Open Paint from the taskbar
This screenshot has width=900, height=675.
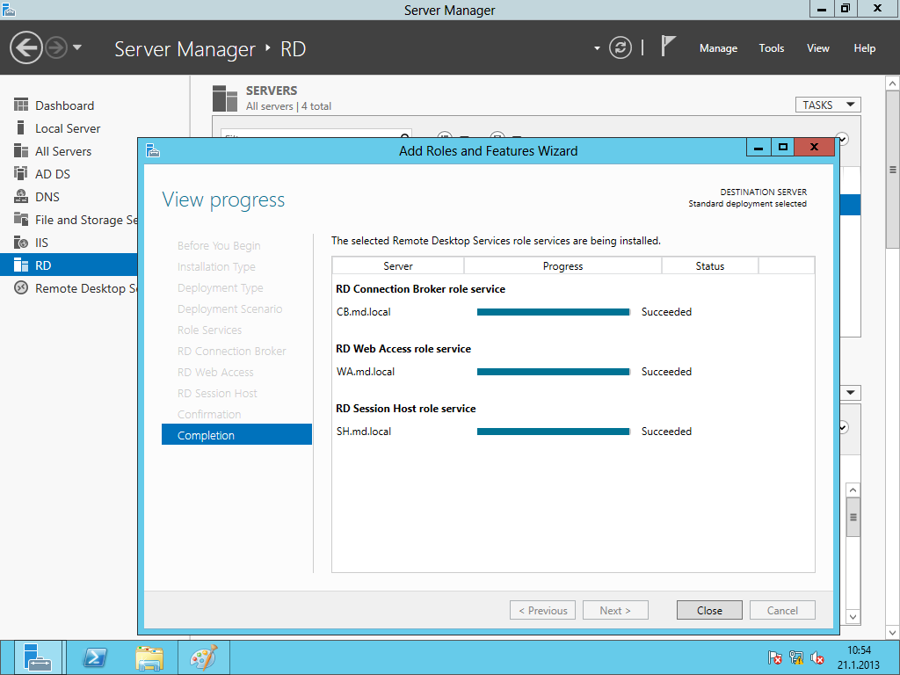pos(203,657)
